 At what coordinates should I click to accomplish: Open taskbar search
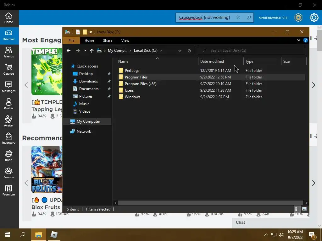click(23, 235)
